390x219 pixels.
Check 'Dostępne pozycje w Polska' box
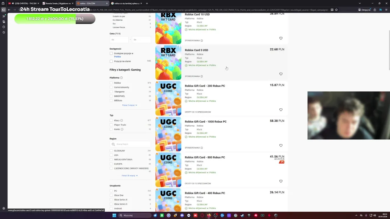tap(111, 54)
